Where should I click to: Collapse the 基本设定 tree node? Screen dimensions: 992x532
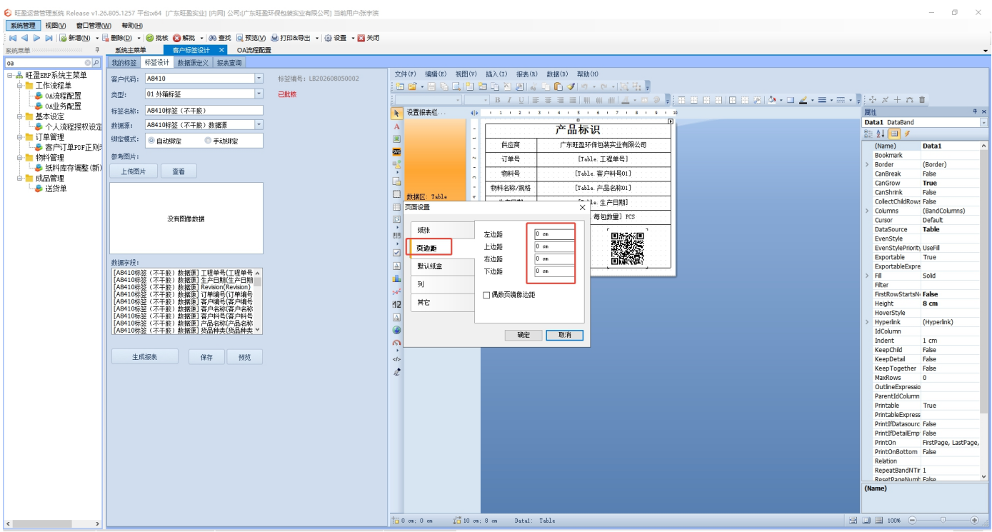(x=20, y=116)
